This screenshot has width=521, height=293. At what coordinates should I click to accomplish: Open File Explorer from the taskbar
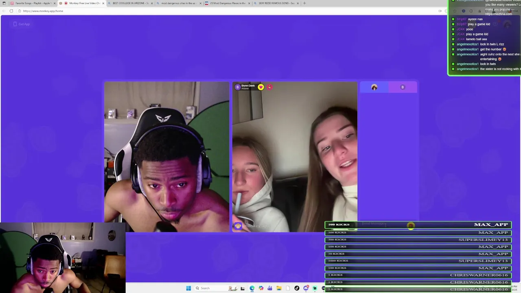[279, 288]
